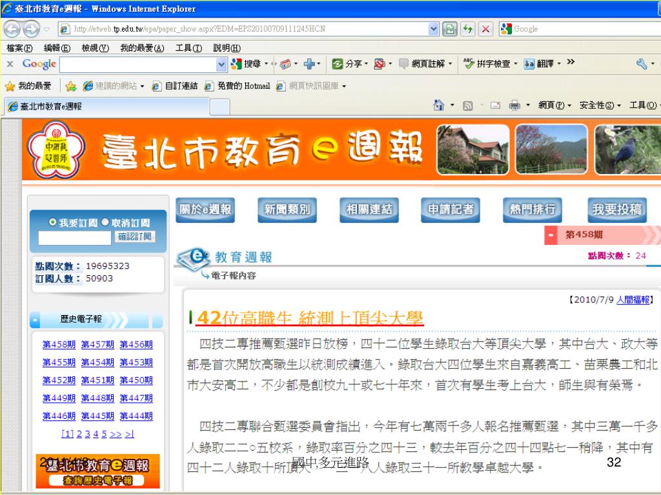Open the 編輯(E) menu

[x=57, y=48]
